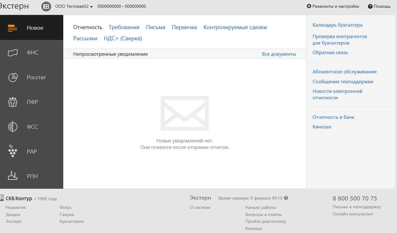This screenshot has width=397, height=233.
Task: Click the РАР grapes icon
Action: point(12,151)
